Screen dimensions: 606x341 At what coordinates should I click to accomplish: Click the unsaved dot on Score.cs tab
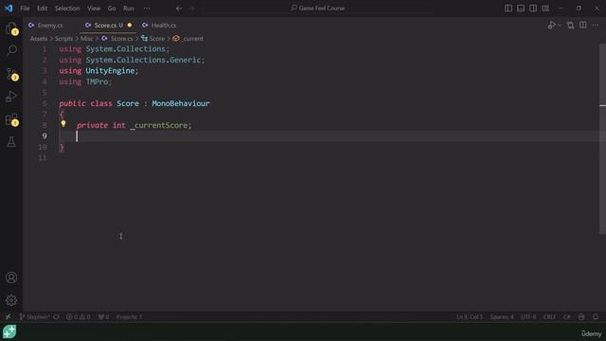tap(130, 26)
